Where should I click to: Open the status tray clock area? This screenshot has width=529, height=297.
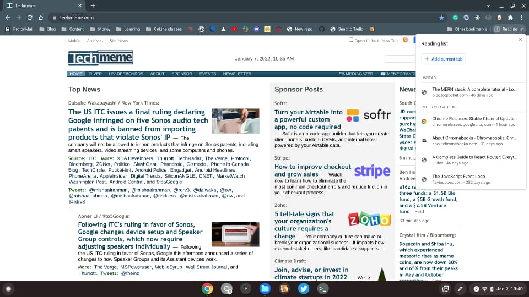pos(498,289)
